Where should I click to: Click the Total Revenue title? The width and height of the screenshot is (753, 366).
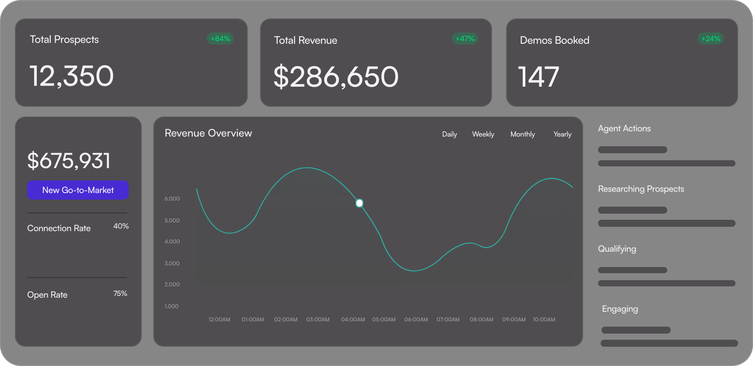click(x=306, y=40)
